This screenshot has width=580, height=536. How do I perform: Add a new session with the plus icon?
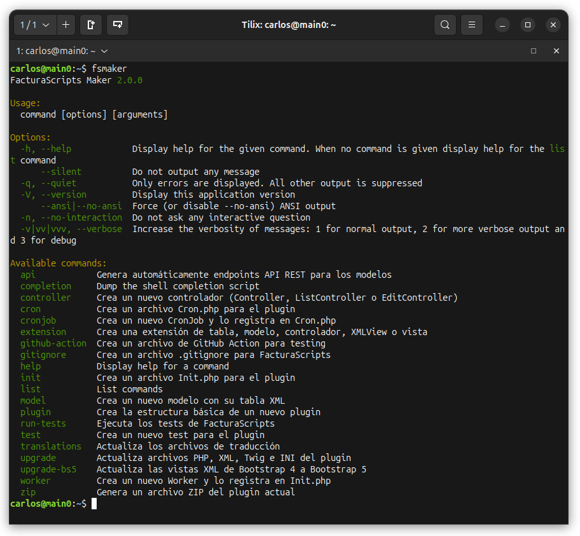point(66,24)
